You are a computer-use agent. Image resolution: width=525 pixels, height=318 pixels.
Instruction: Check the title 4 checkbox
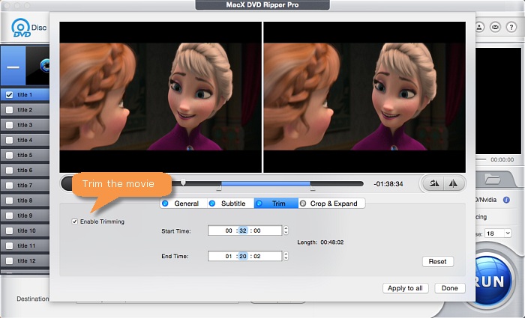9,140
